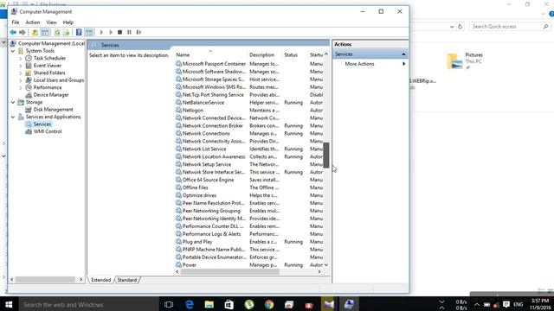Click the Export List toolbar icon
The image size is (554, 311).
(x=67, y=33)
